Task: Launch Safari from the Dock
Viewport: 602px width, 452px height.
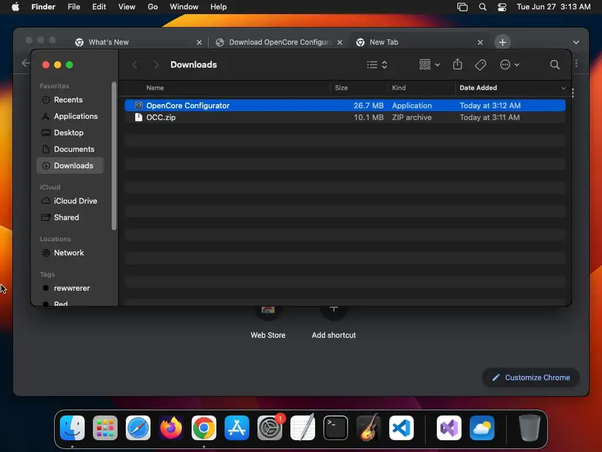Action: [138, 428]
